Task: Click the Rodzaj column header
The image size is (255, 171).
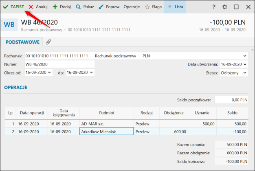Action: coord(147,113)
